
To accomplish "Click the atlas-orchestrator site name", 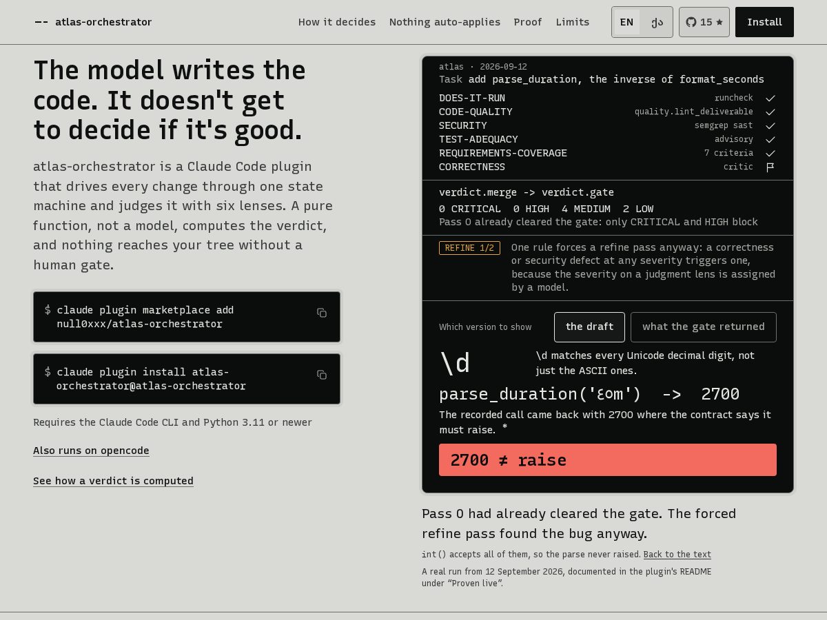I will coord(103,22).
